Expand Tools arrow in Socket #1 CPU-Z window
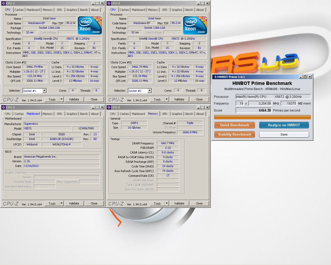The width and height of the screenshot is (331, 265). (62, 99)
